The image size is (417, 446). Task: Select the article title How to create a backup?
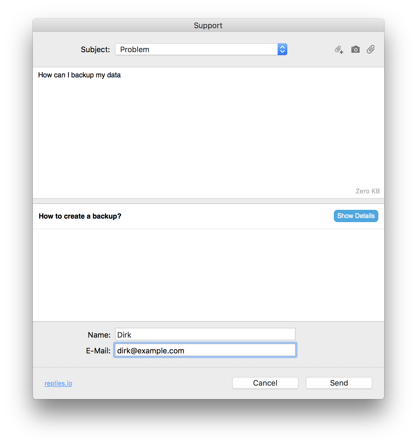tap(80, 216)
